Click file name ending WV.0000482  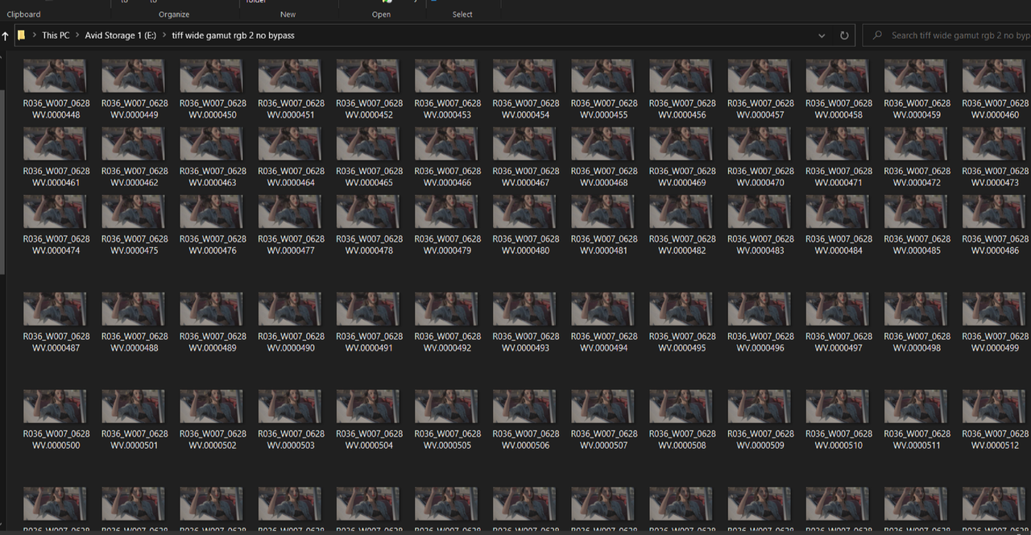(681, 244)
